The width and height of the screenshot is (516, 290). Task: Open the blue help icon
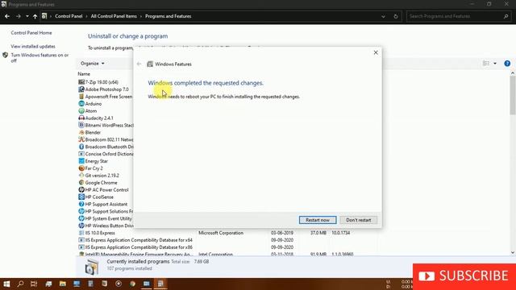click(x=507, y=64)
